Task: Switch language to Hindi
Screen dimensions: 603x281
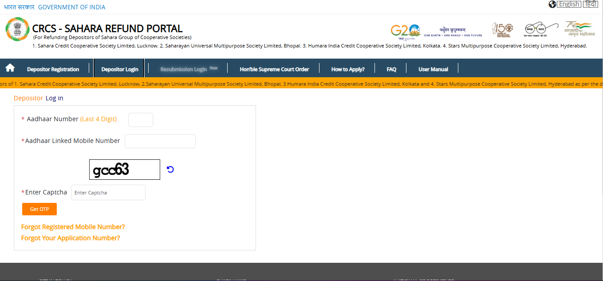Action: point(590,4)
